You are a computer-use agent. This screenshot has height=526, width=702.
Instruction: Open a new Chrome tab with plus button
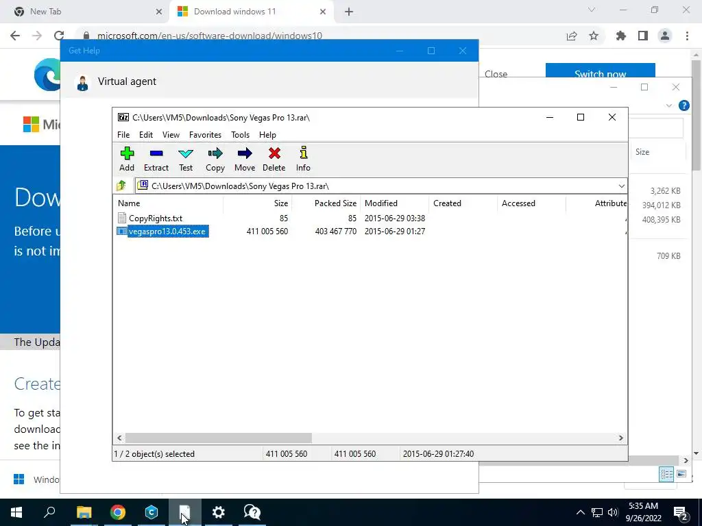(349, 12)
